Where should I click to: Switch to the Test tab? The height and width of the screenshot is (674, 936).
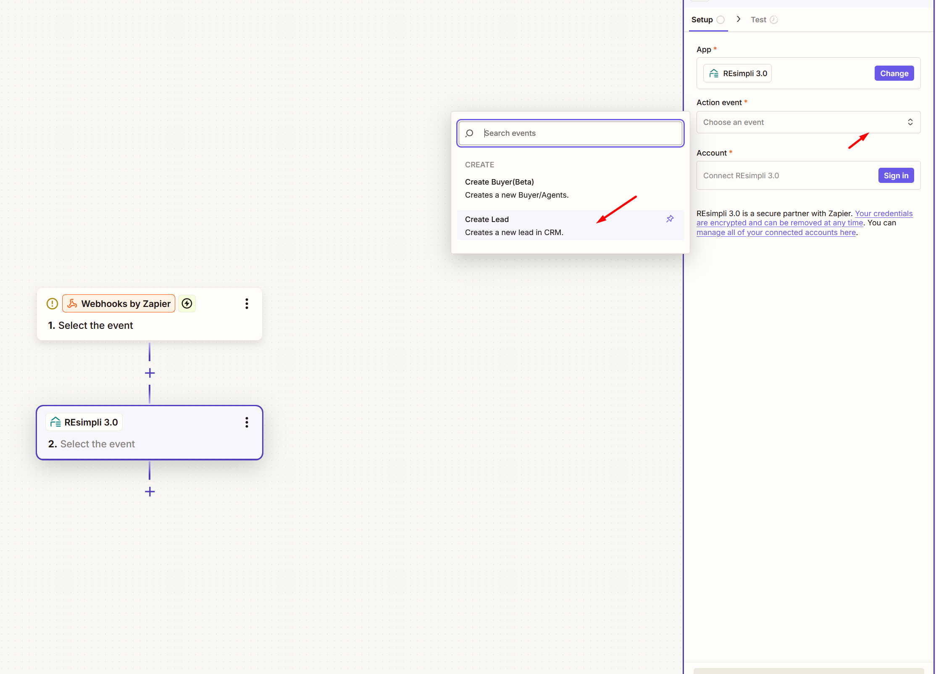click(758, 20)
